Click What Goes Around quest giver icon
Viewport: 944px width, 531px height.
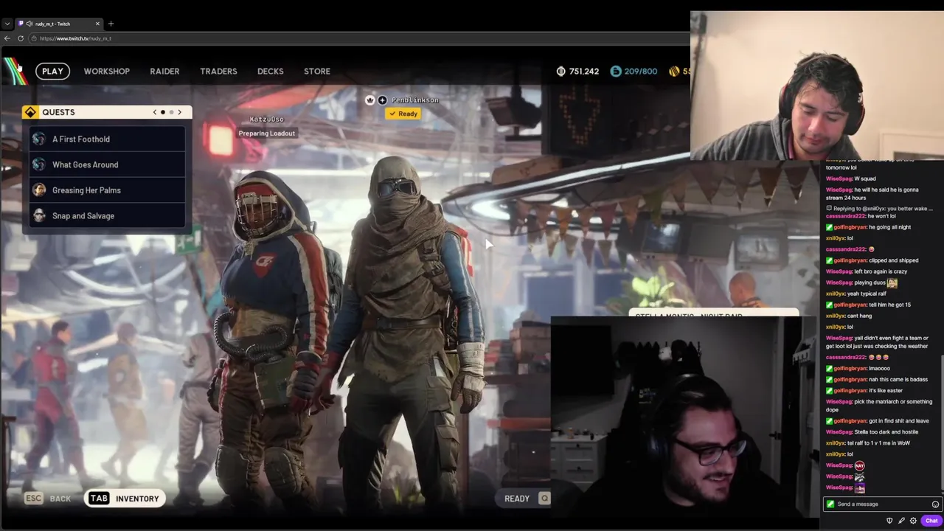coord(39,164)
